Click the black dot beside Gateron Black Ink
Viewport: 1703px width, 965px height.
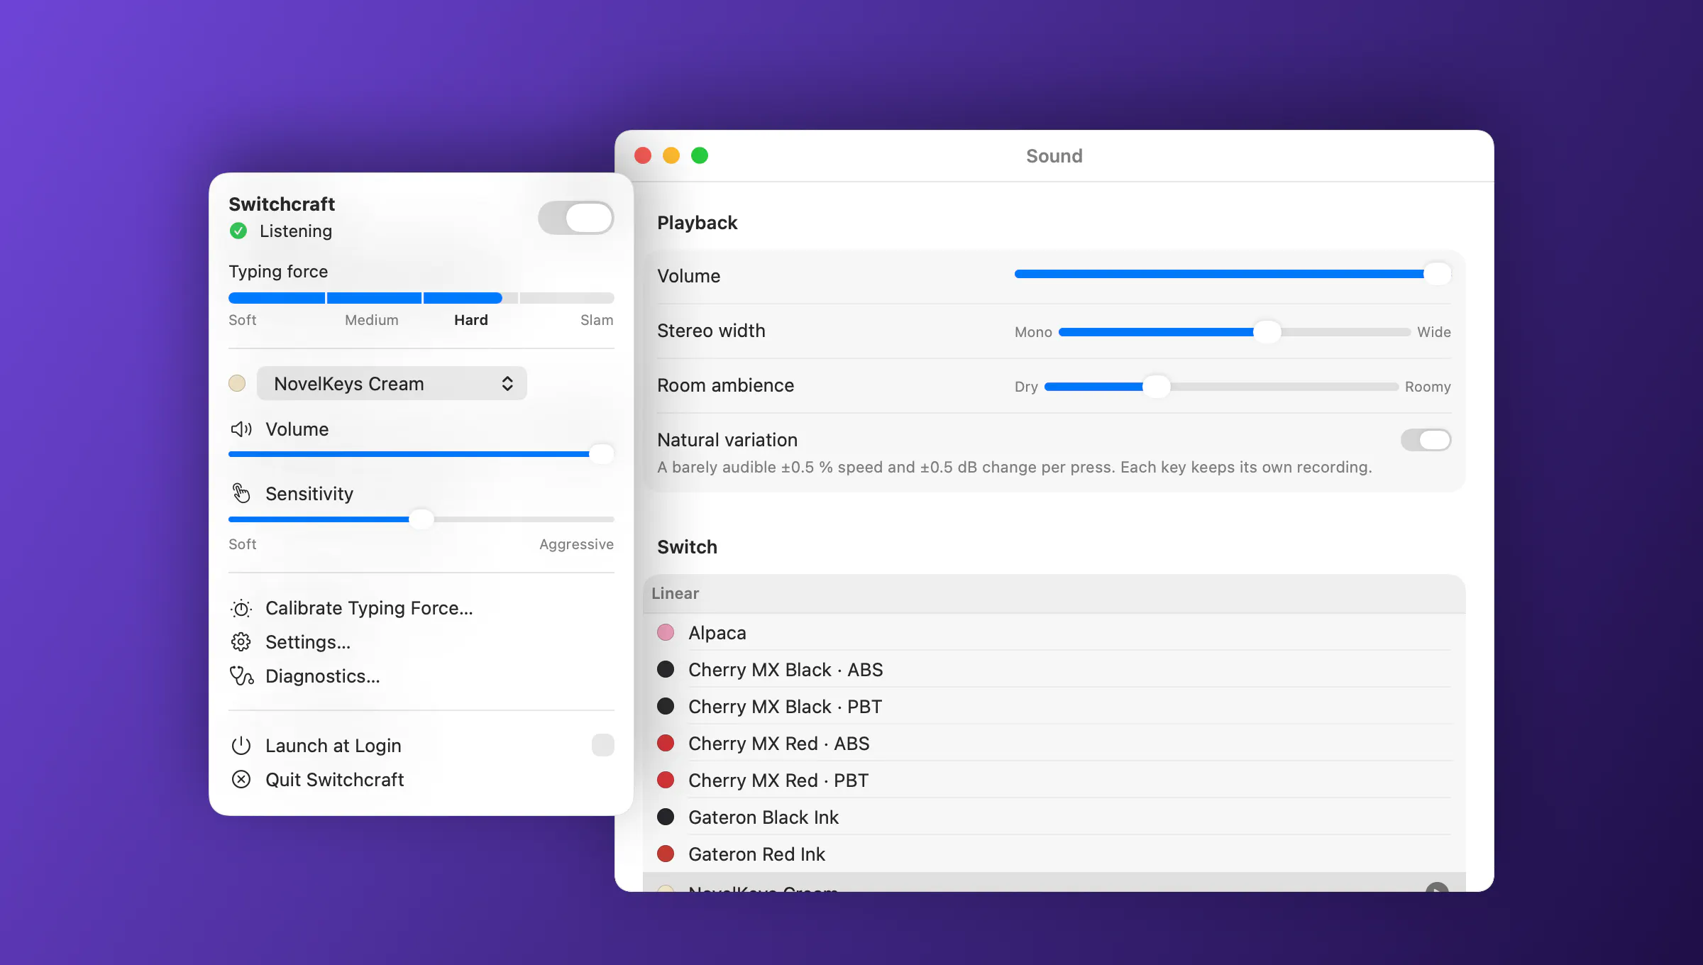tap(666, 817)
